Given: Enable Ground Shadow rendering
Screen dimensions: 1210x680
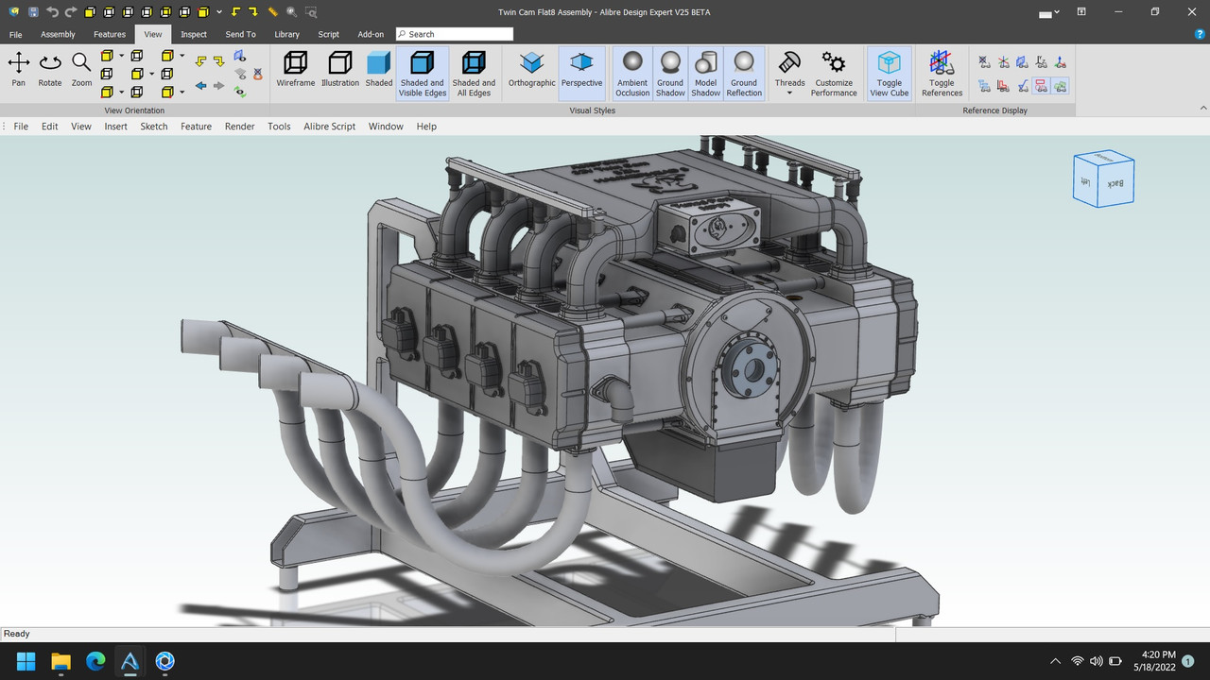Looking at the screenshot, I should [x=669, y=71].
